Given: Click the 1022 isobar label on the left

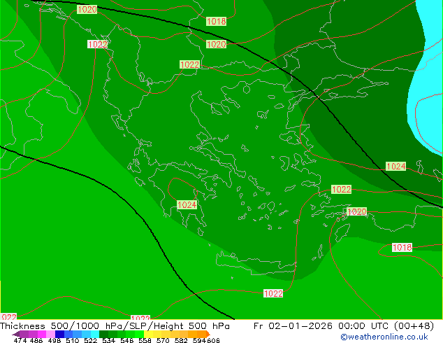Looking at the screenshot, I should (x=97, y=44).
